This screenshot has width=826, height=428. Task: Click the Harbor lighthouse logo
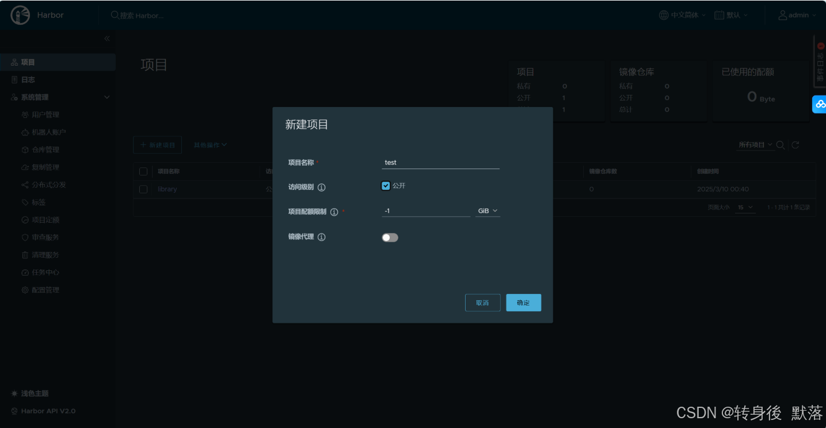click(x=21, y=16)
